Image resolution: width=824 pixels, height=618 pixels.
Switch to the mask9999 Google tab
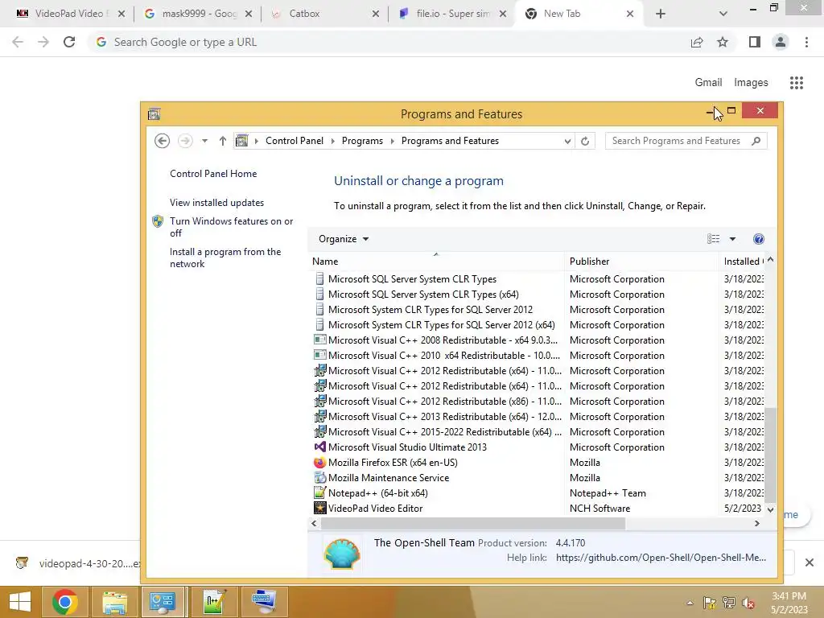(198, 14)
